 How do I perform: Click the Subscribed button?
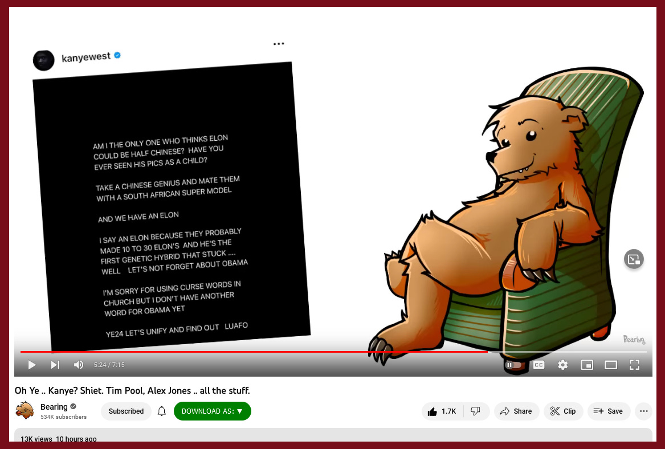126,411
